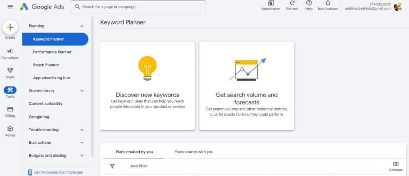
Task: Click Add filter
Action: (x=139, y=166)
